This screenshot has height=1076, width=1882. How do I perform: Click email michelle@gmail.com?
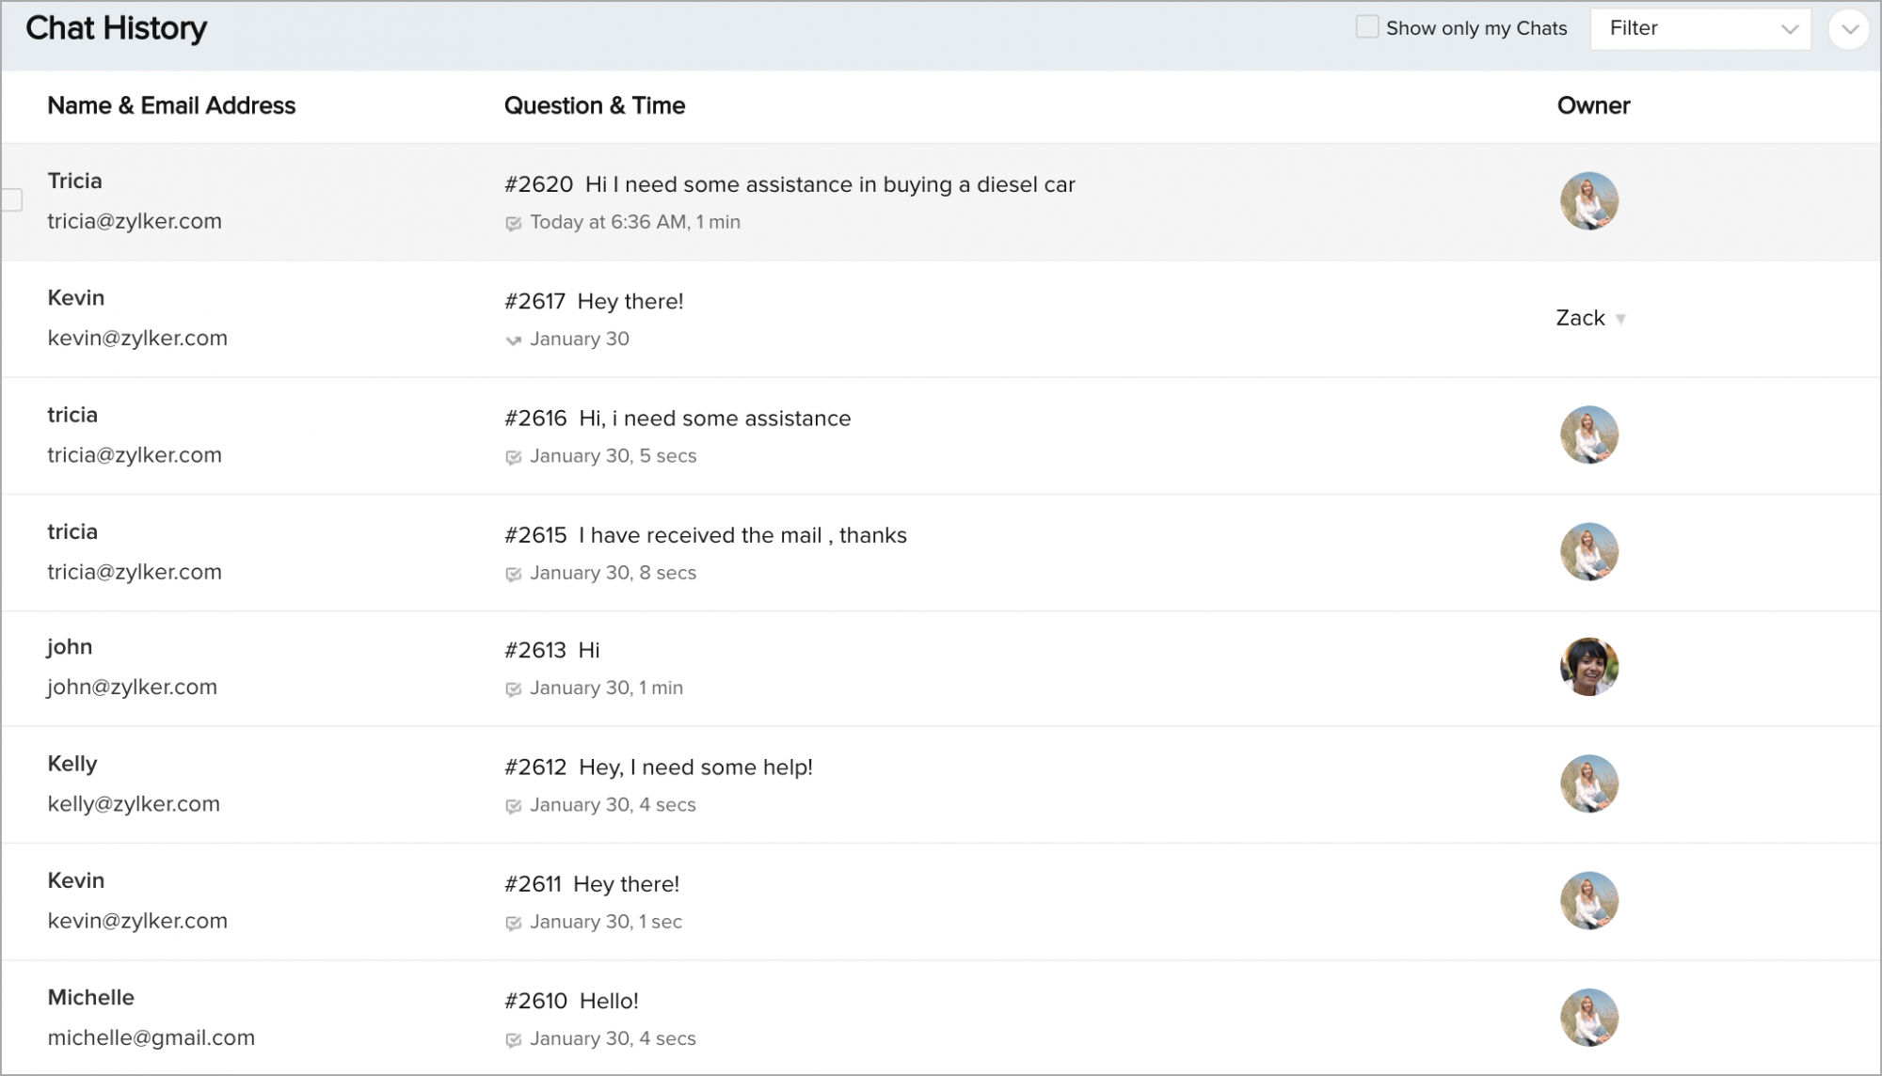coord(152,1037)
